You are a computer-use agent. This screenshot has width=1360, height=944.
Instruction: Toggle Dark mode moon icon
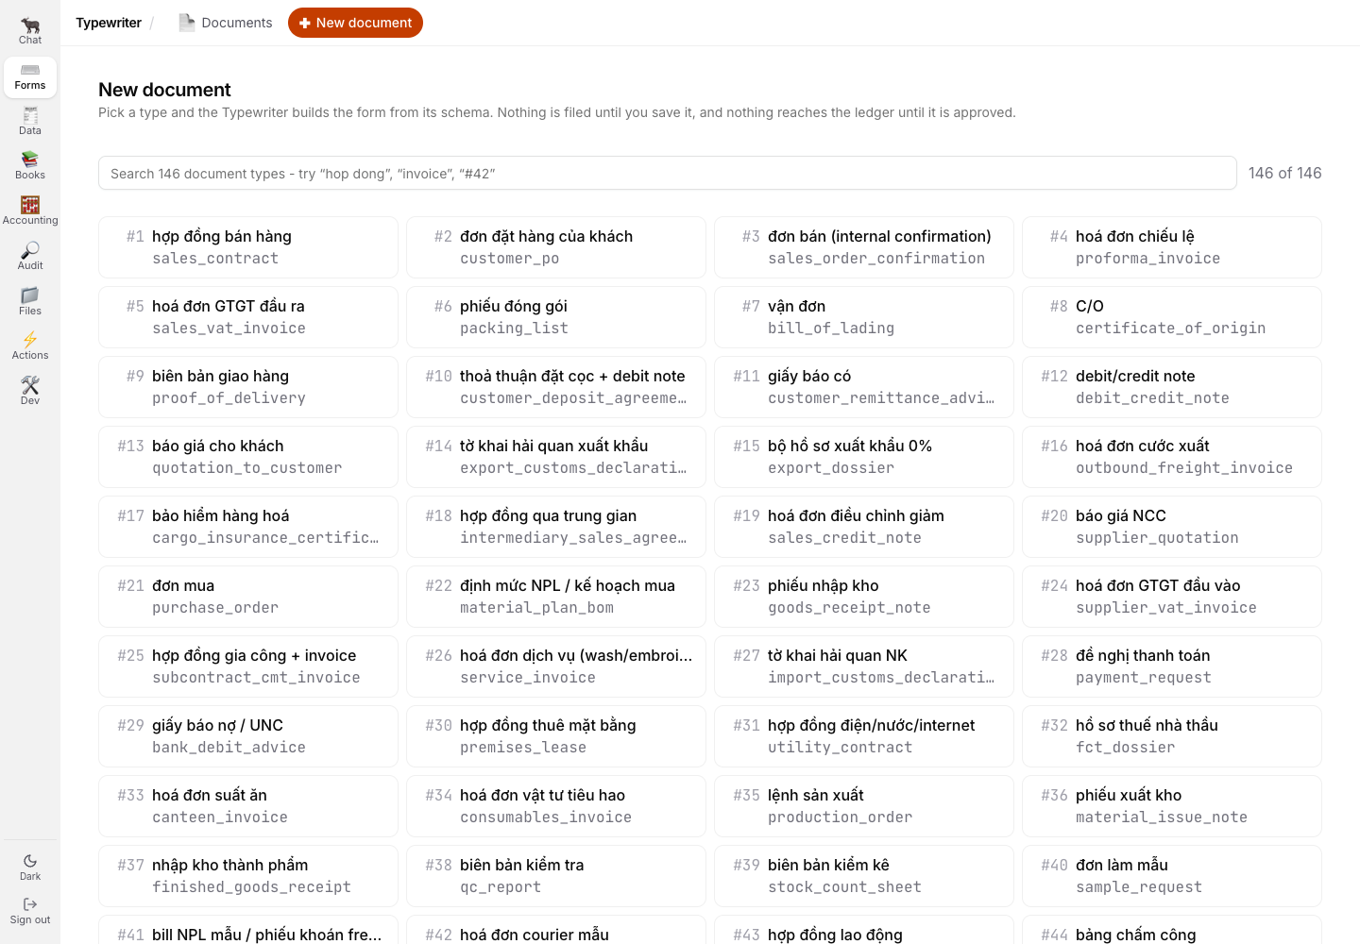[x=30, y=868]
